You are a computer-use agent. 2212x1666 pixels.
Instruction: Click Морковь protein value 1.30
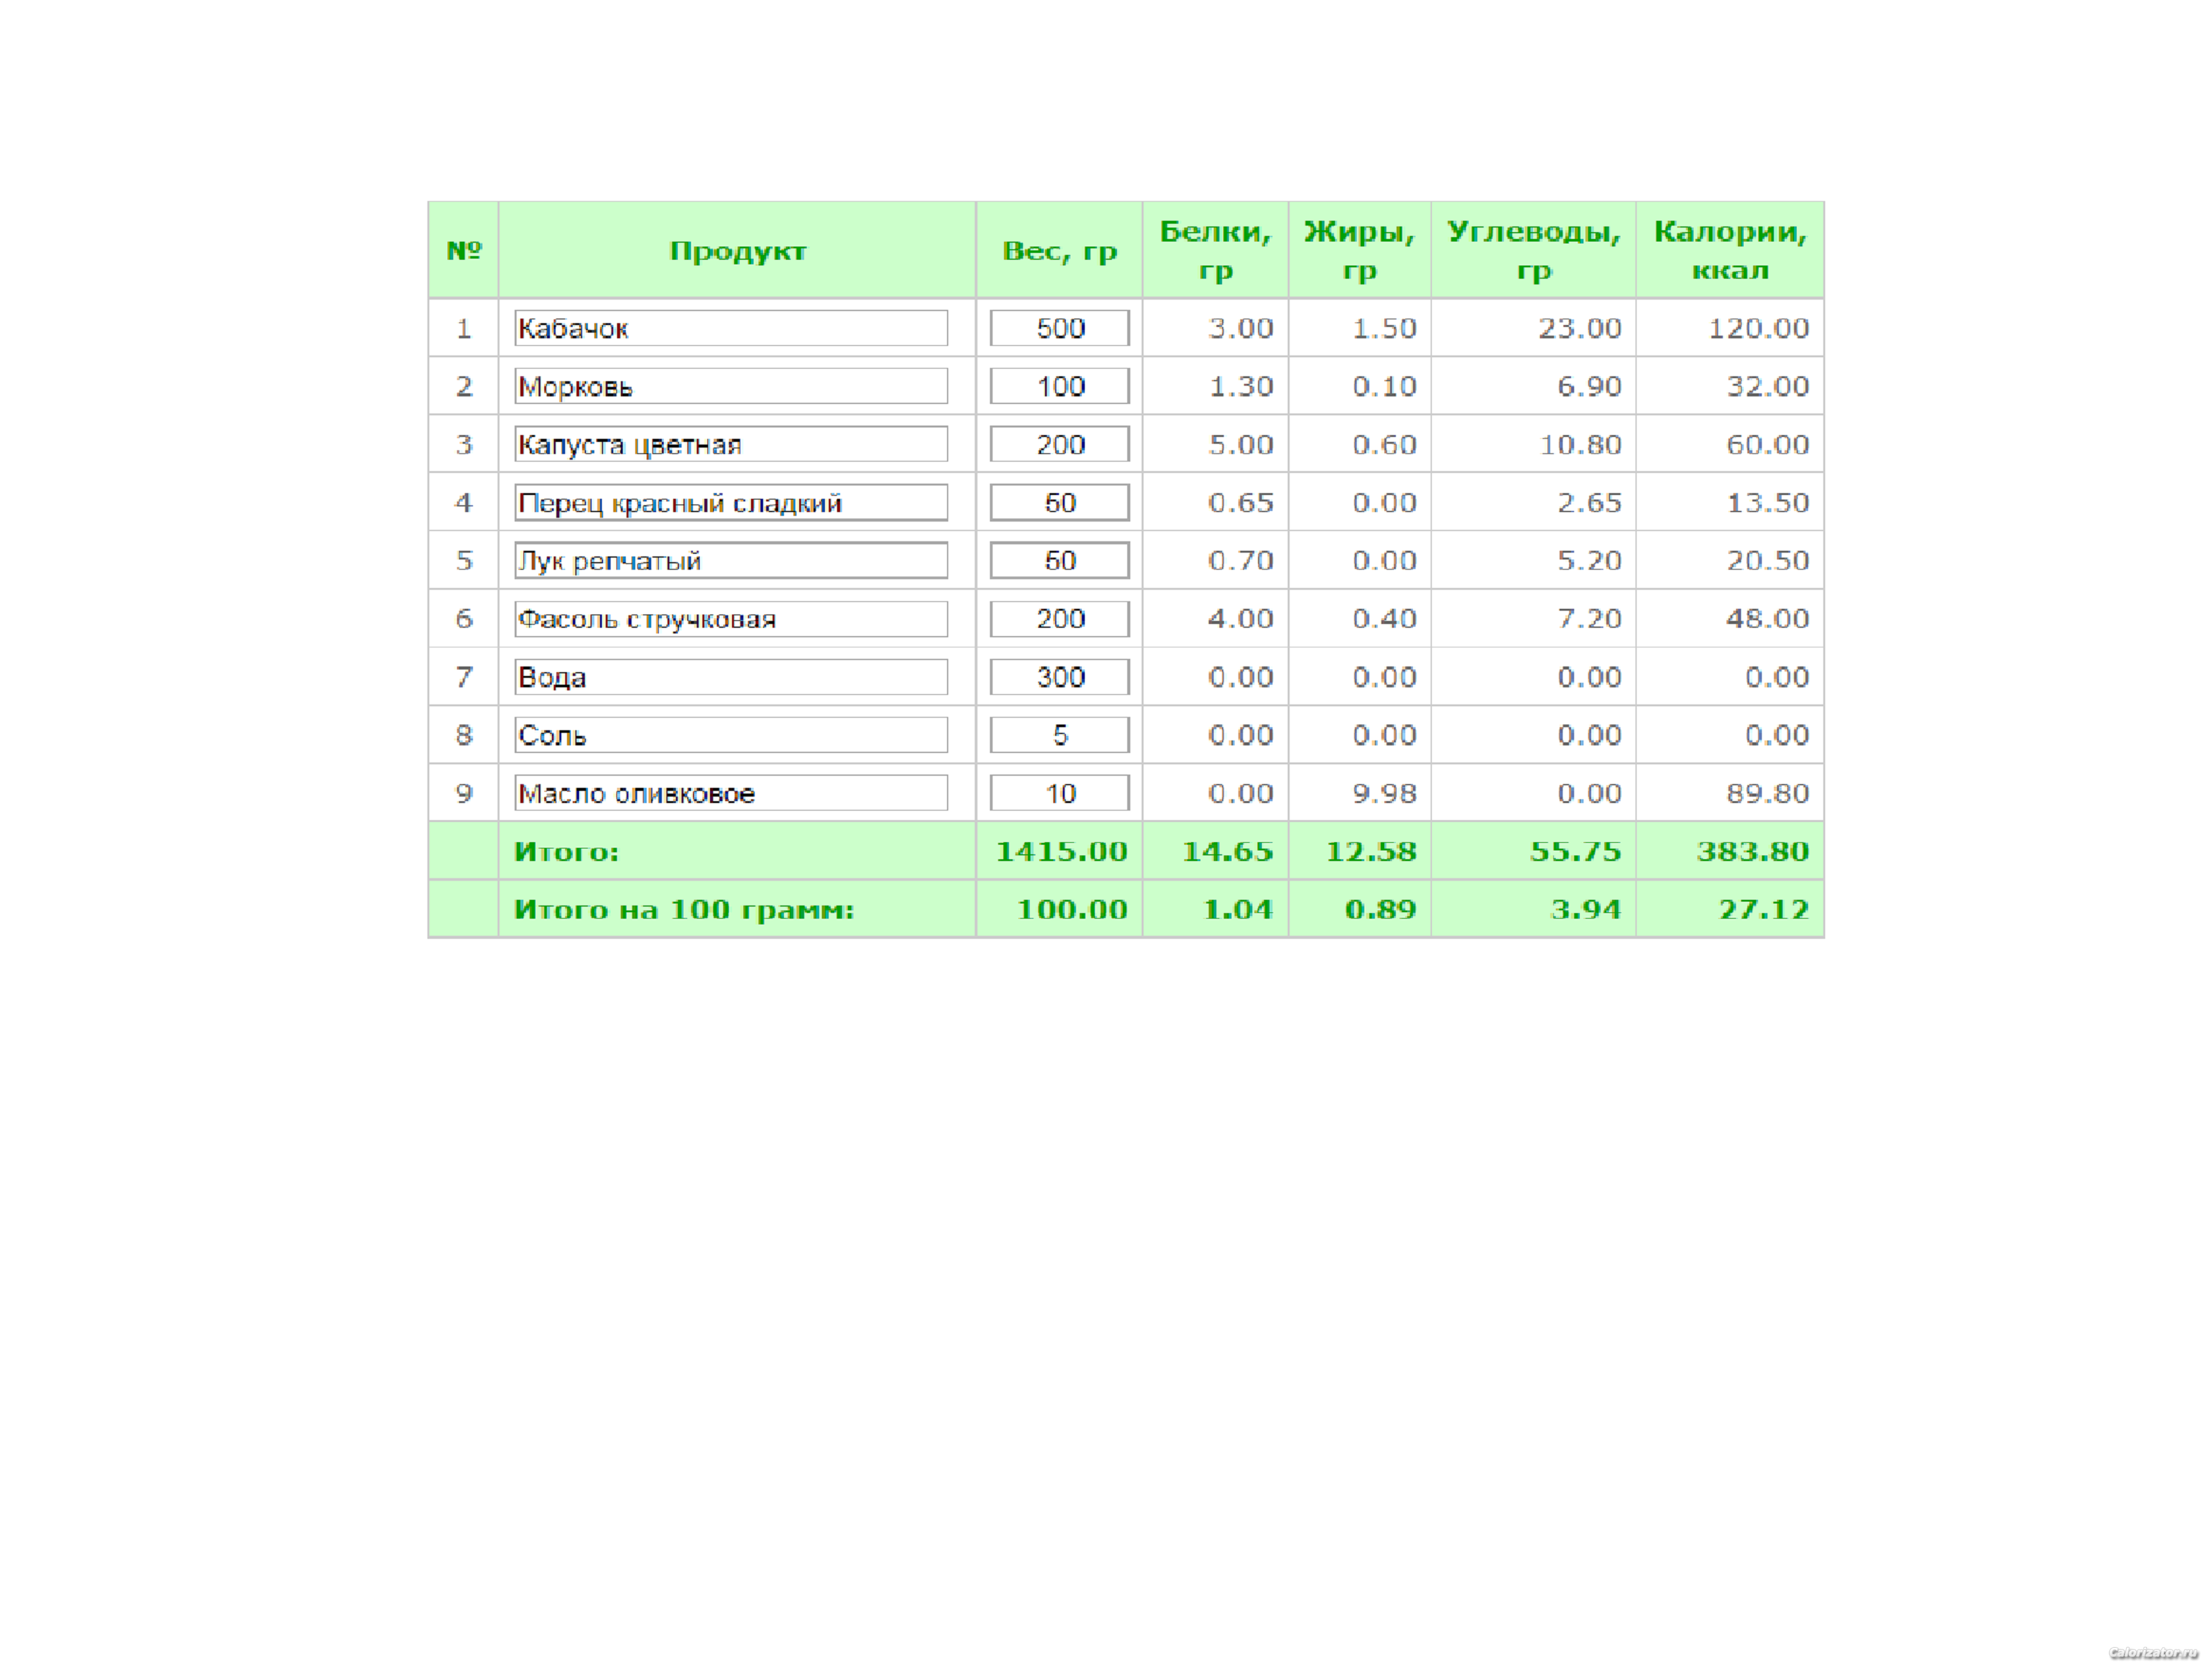coord(1241,386)
